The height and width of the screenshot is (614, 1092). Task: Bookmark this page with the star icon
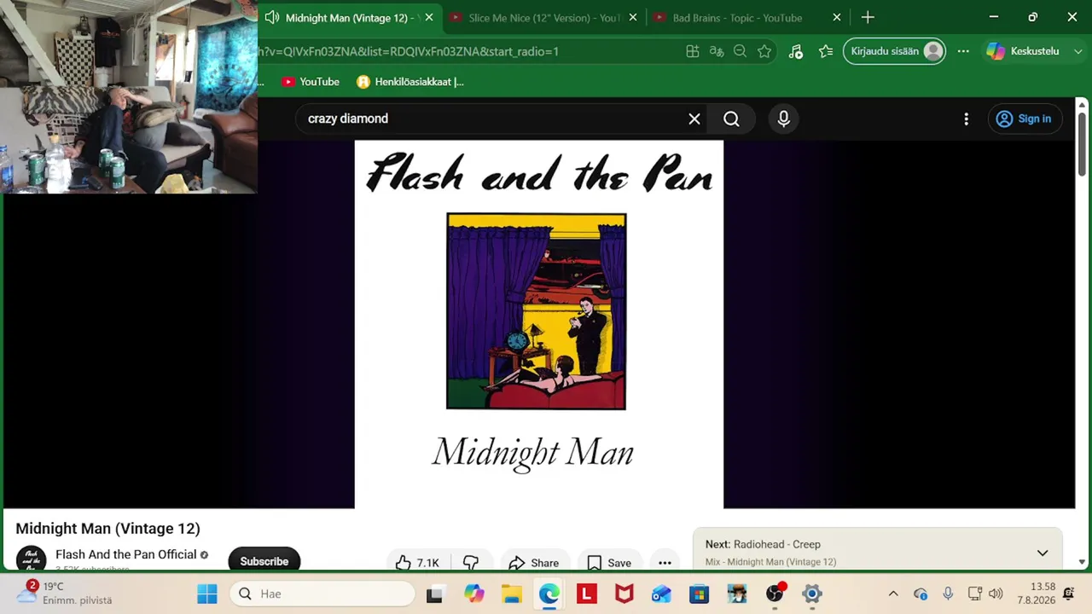pos(764,51)
